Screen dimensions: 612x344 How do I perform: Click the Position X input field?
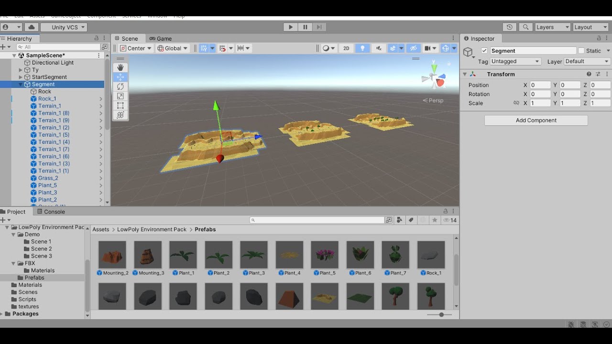[540, 85]
